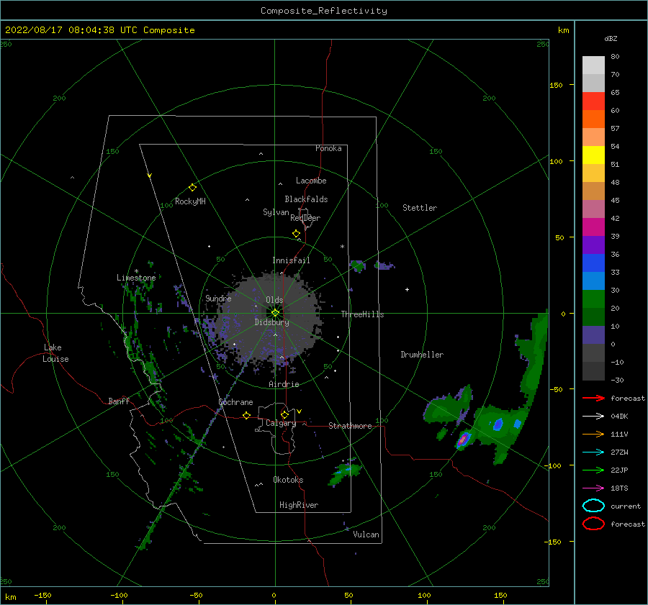Click the HighRiver city label
This screenshot has height=605, width=648.
point(299,505)
